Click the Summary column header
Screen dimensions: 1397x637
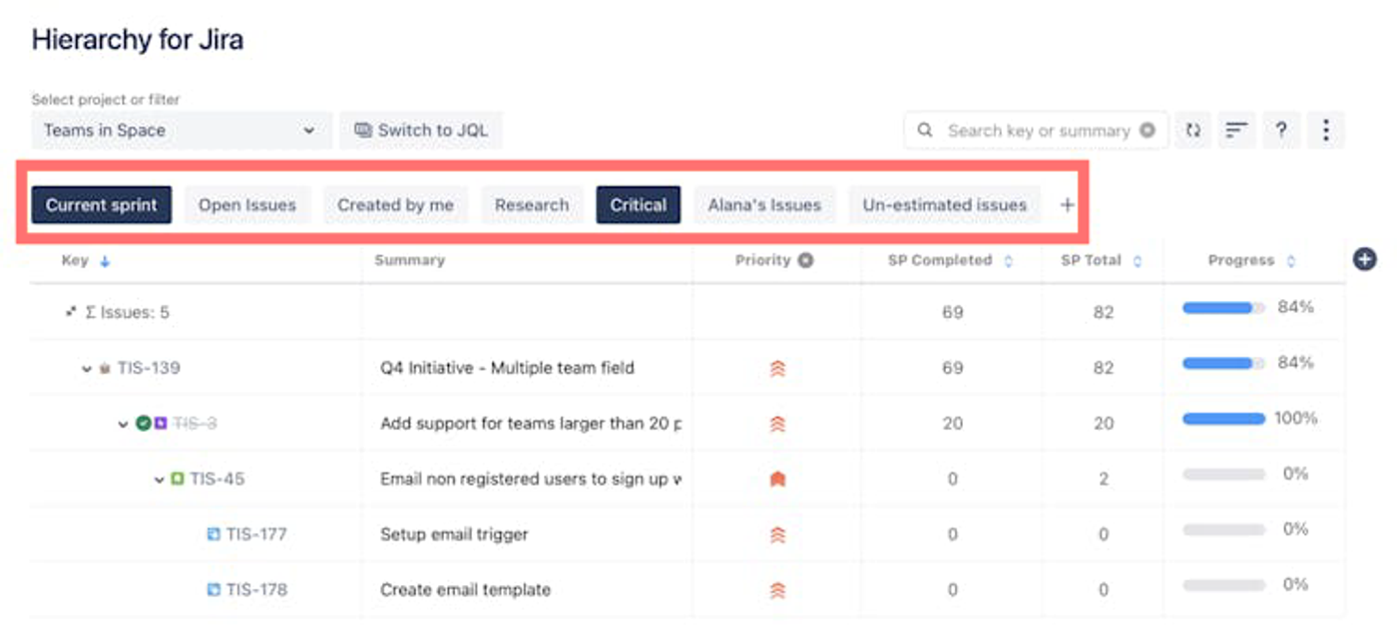click(x=410, y=260)
